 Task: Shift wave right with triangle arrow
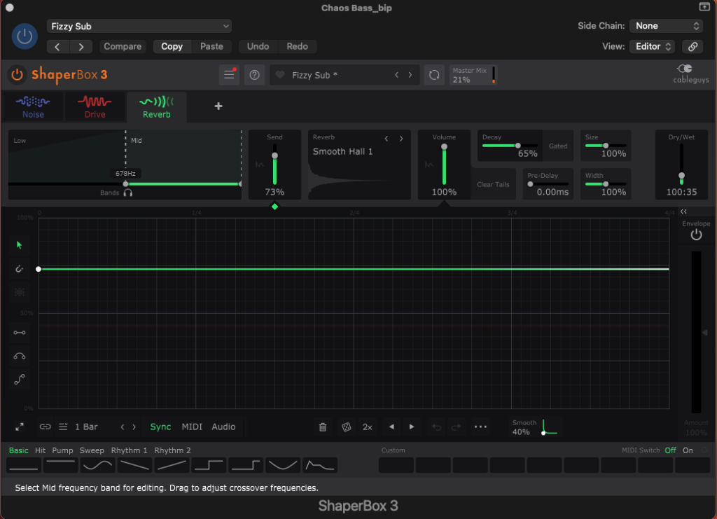coord(412,427)
